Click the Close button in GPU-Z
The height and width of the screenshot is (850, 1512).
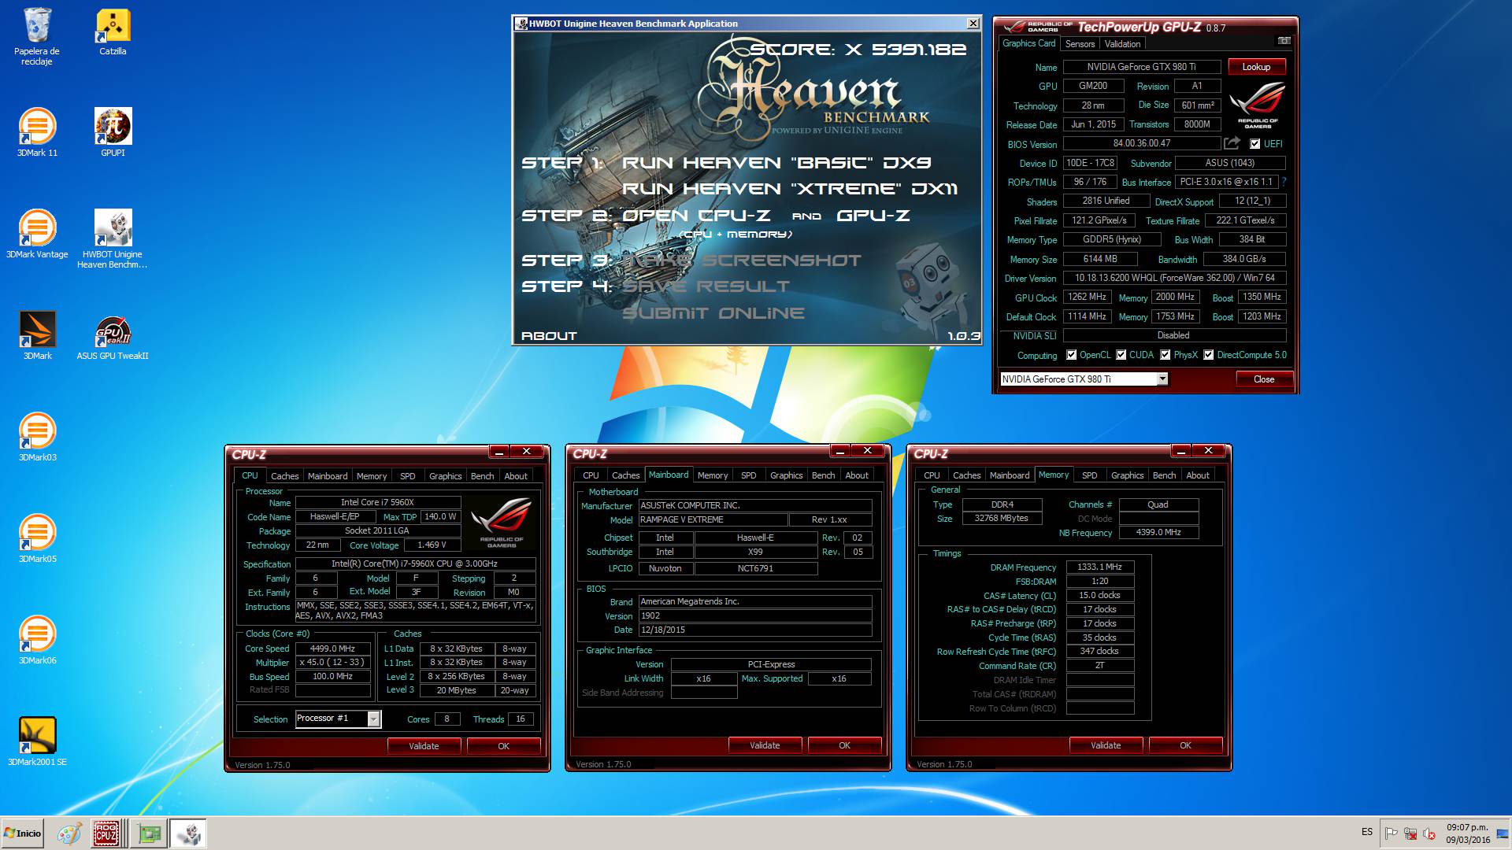pyautogui.click(x=1264, y=379)
